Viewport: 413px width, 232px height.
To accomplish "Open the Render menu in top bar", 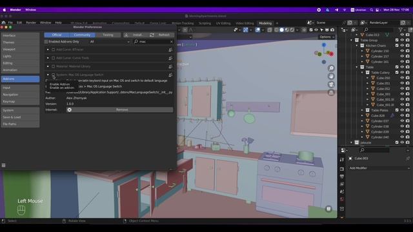I will tap(31, 23).
